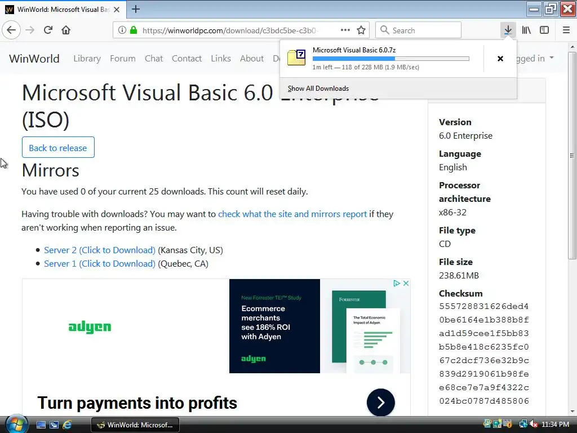This screenshot has height=433, width=577.
Task: Select the 238.61MB file size value
Action: tap(459, 275)
